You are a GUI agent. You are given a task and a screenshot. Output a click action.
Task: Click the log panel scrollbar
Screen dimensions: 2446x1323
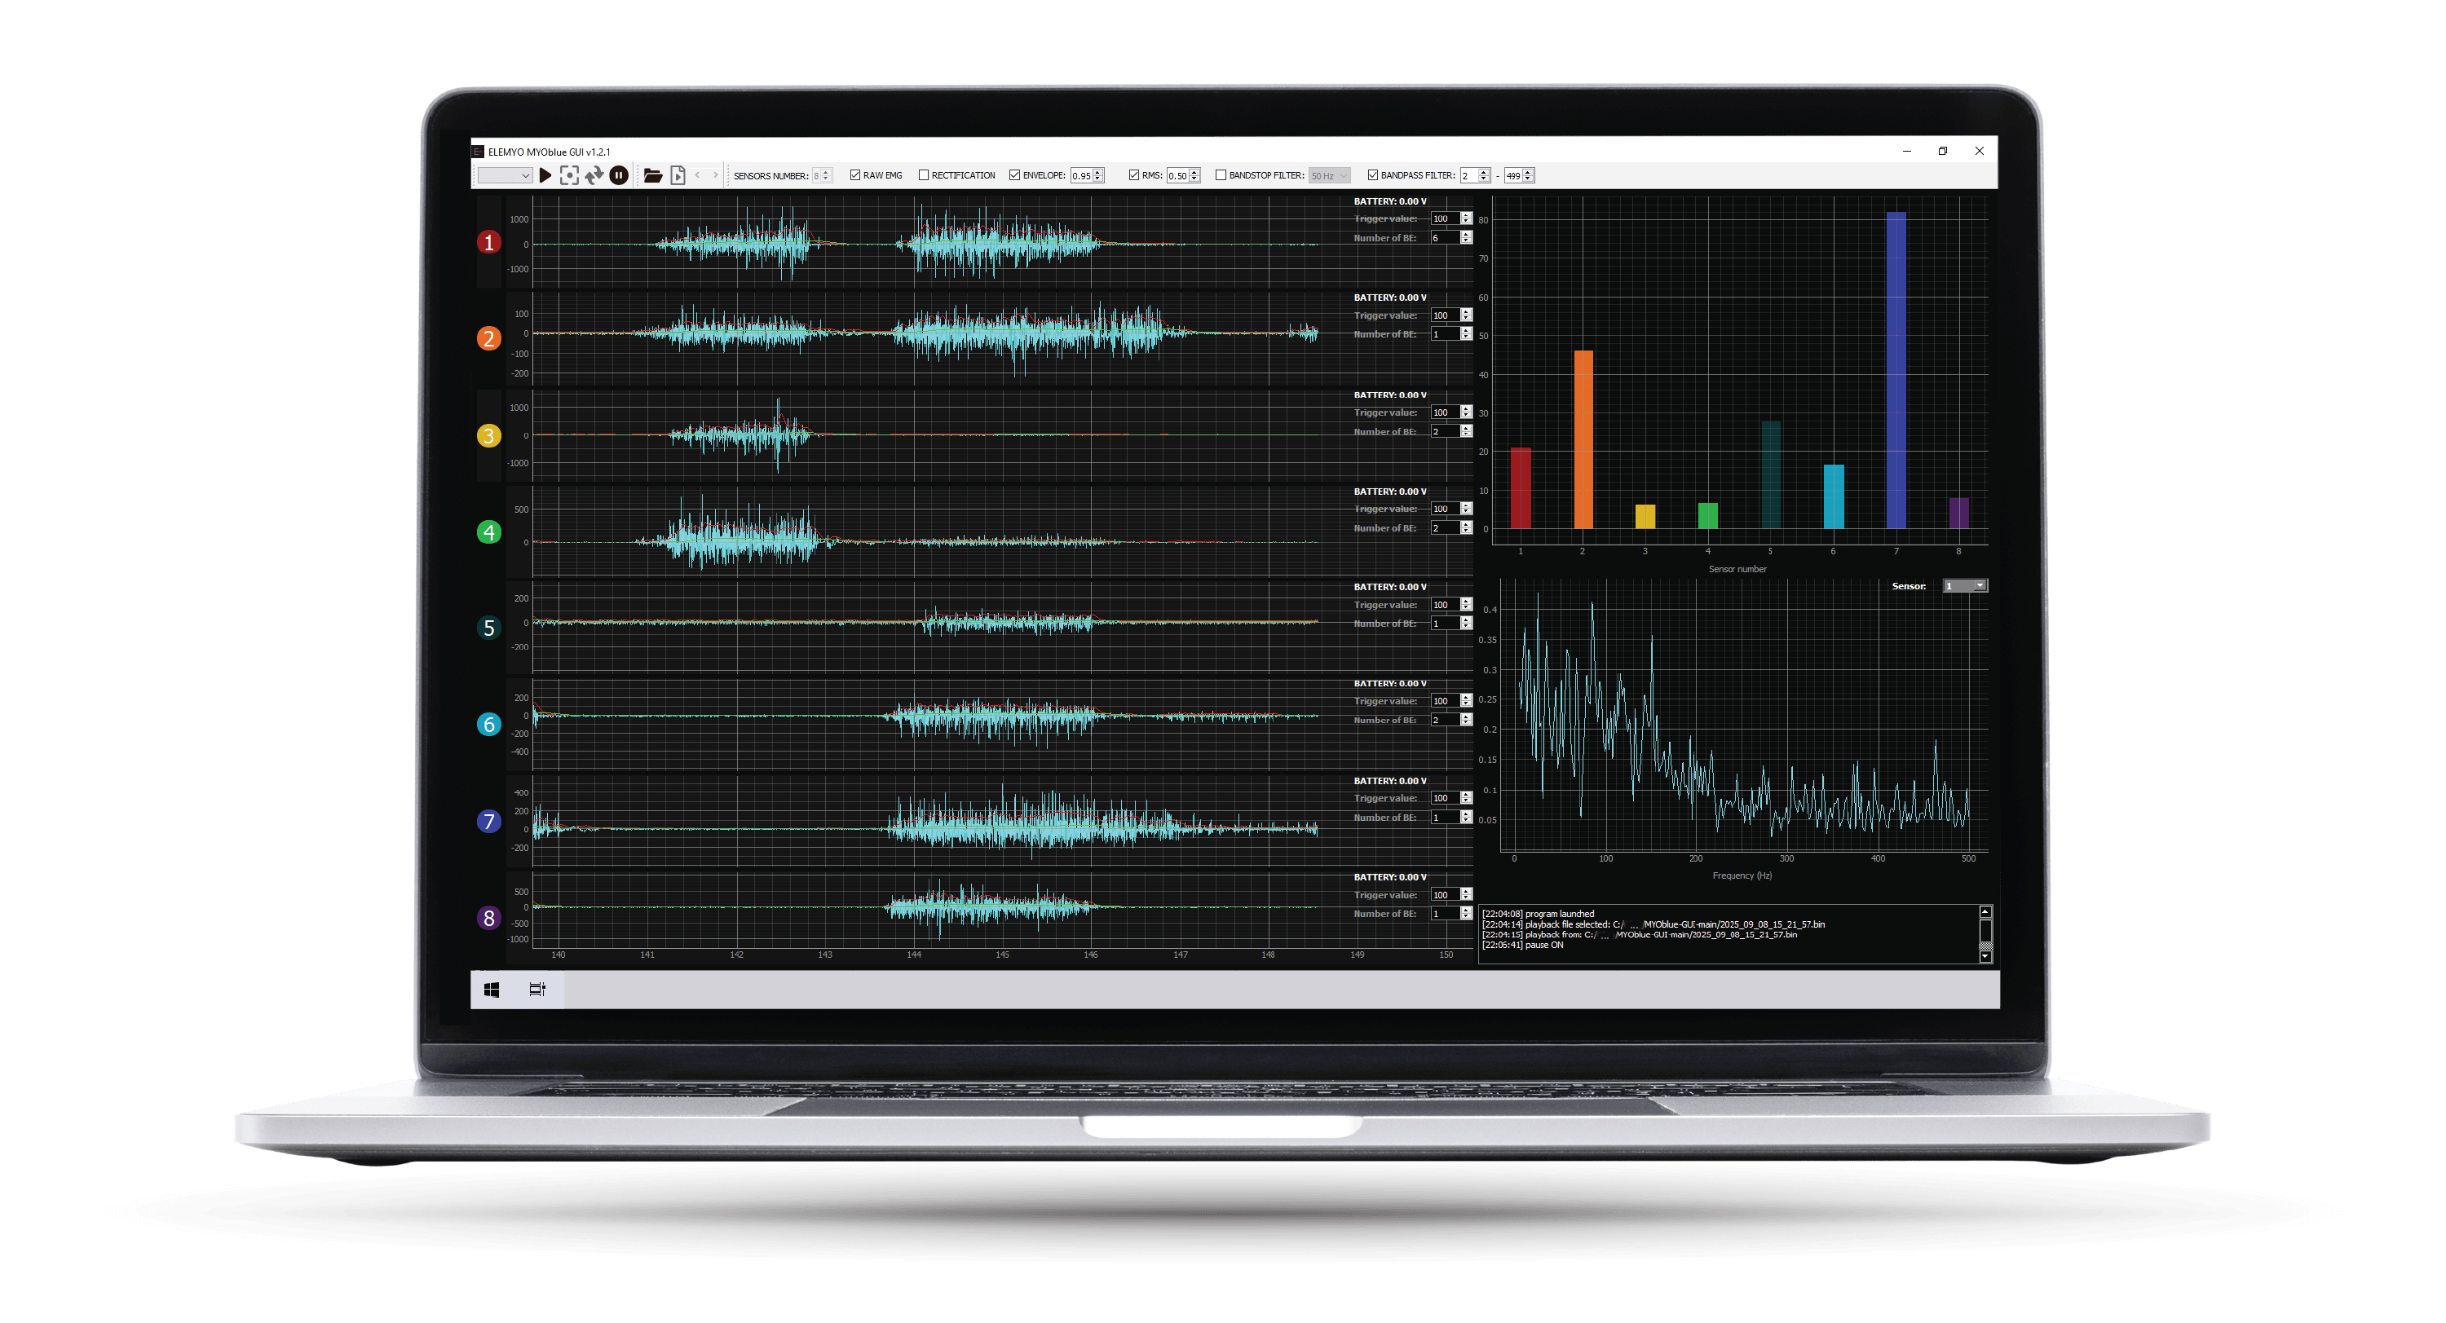pyautogui.click(x=1985, y=933)
